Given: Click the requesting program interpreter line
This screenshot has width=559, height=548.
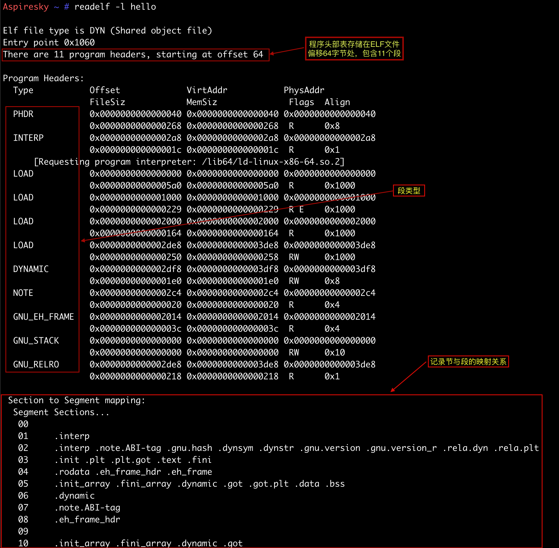Looking at the screenshot, I should coord(189,162).
